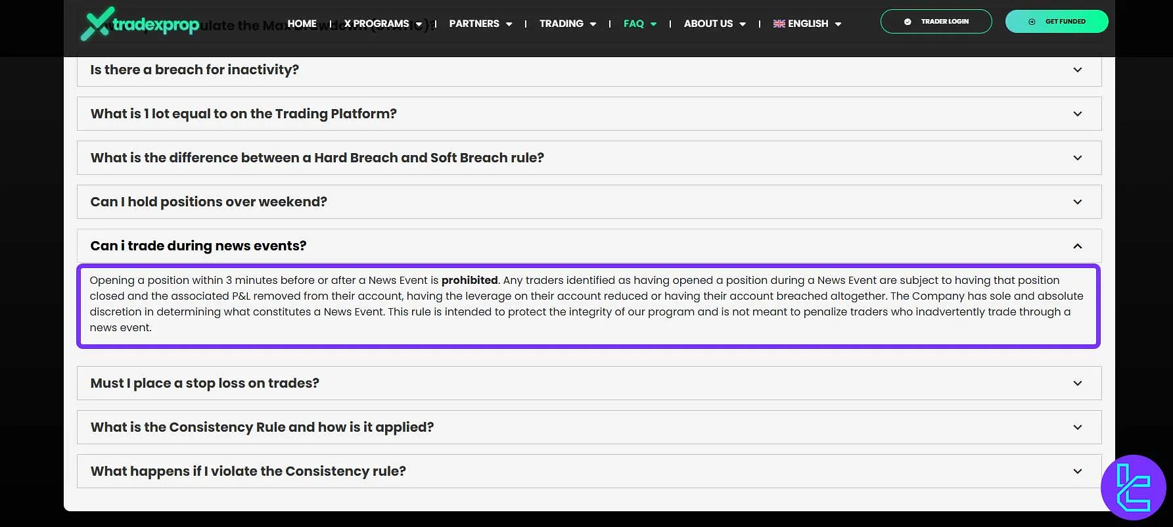Expand 'violate the Consistency rule' chevron
The height and width of the screenshot is (527, 1173).
(1078, 471)
